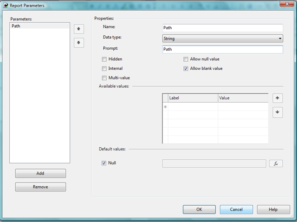This screenshot has width=297, height=222.
Task: Confirm with the OK button
Action: click(199, 209)
